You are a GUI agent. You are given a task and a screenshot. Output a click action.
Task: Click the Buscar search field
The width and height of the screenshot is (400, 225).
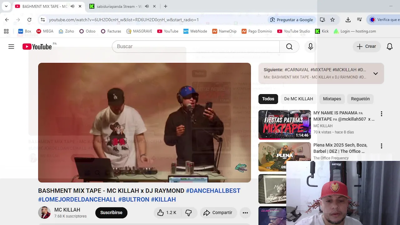click(x=196, y=47)
